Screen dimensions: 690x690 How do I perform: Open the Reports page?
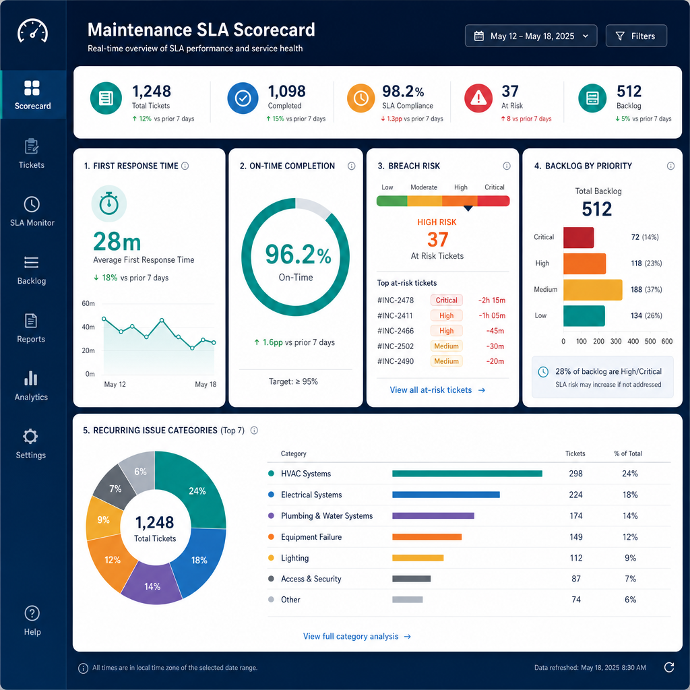point(31,328)
